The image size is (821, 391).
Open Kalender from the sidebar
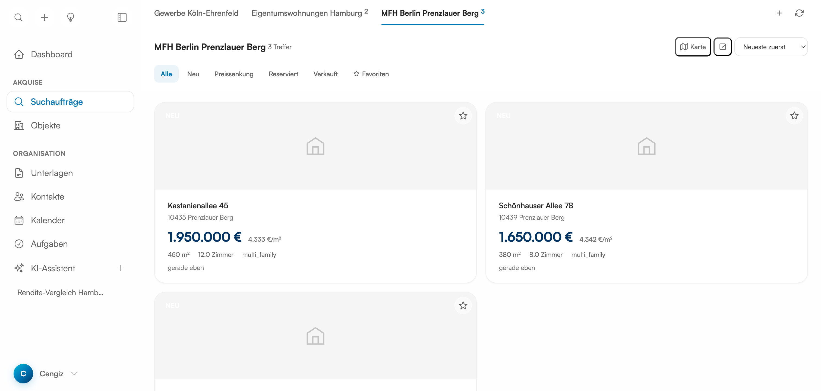tap(48, 220)
